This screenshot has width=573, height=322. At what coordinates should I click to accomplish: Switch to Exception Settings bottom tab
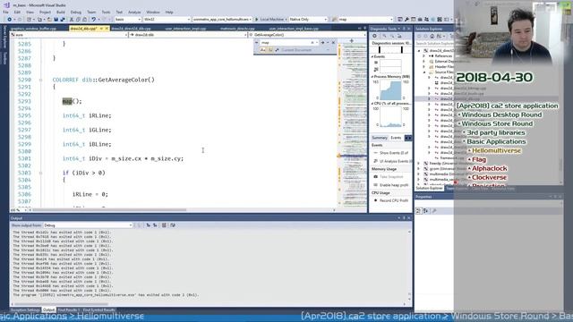coord(25,310)
